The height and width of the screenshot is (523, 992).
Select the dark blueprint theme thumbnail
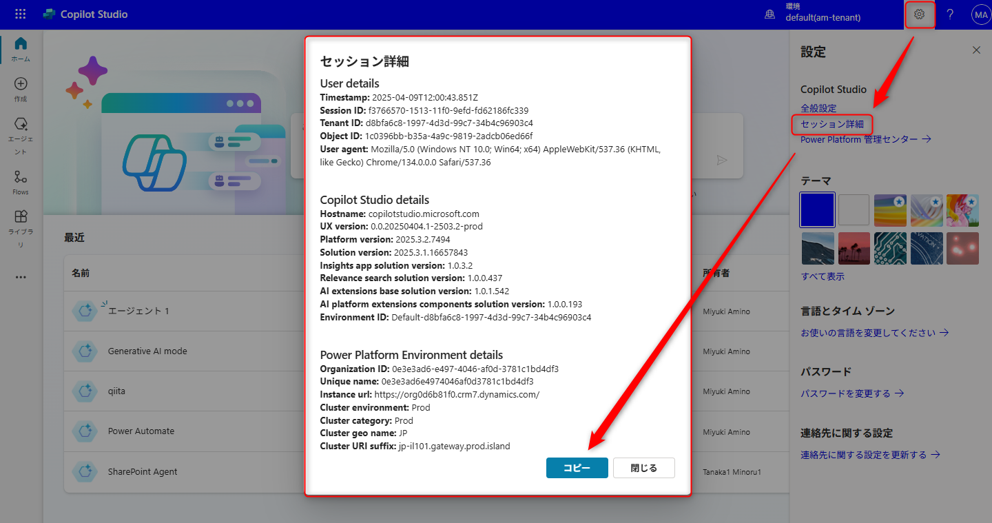pos(926,248)
